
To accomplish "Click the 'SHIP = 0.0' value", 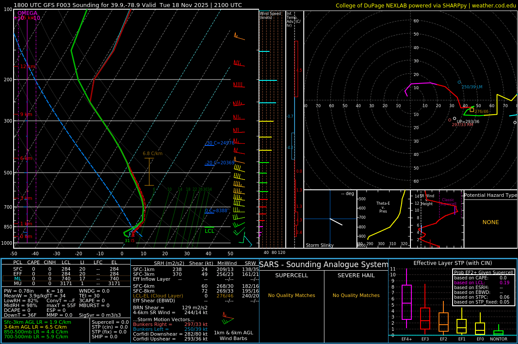I will [104, 337].
